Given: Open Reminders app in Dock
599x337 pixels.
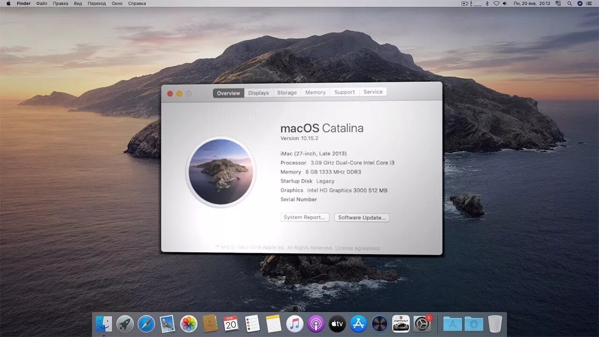Looking at the screenshot, I should click(252, 324).
